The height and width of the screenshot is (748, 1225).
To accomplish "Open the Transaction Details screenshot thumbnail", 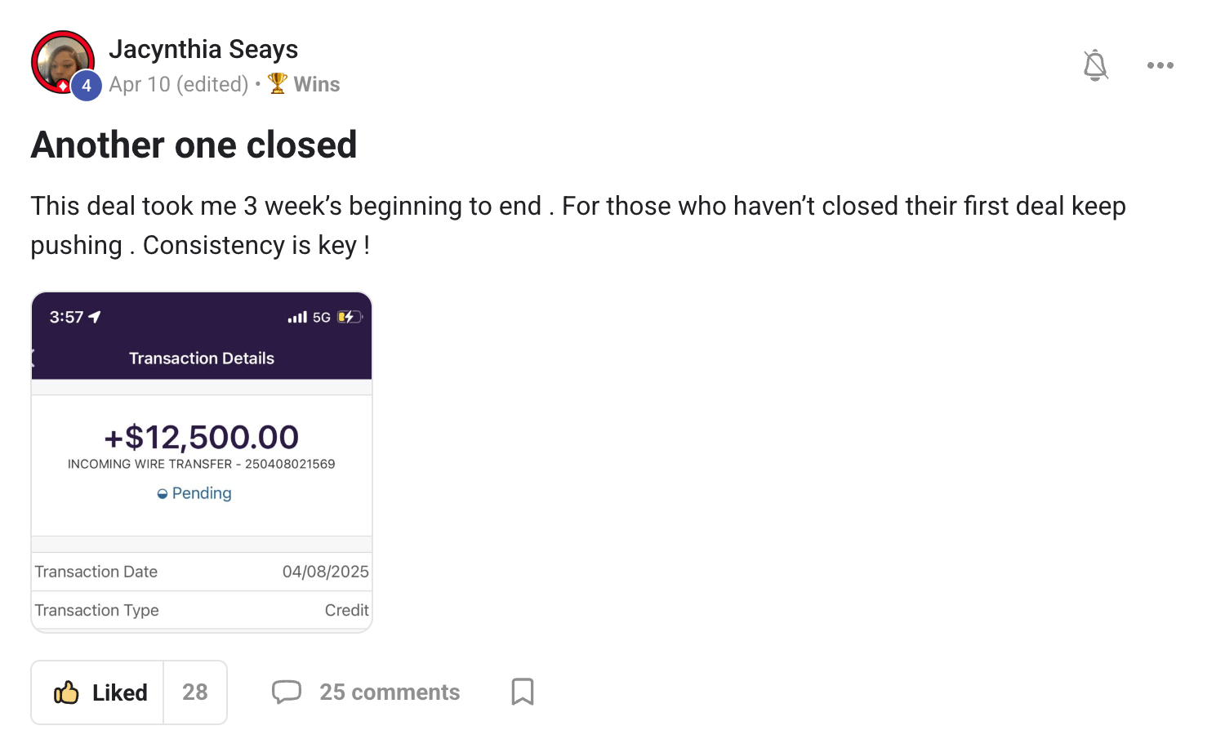I will (x=202, y=462).
